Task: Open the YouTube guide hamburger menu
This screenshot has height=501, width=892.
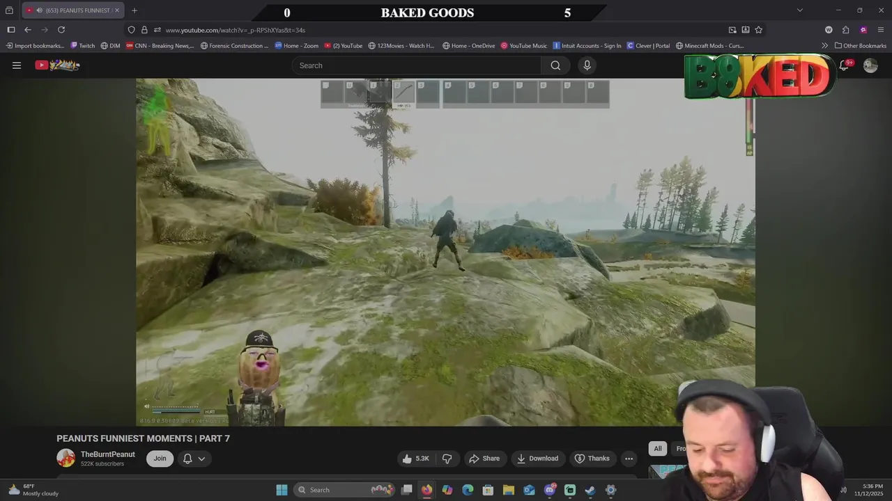Action: point(17,65)
